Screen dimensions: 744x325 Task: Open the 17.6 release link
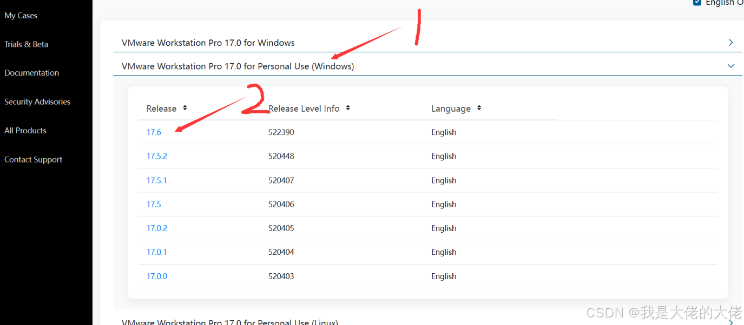[x=154, y=132]
